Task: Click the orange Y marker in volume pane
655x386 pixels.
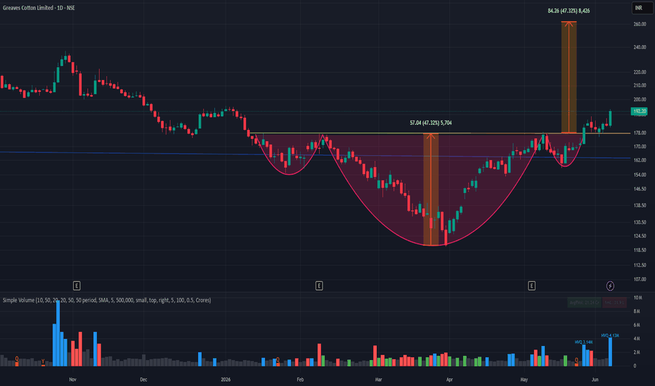Action: (43, 362)
